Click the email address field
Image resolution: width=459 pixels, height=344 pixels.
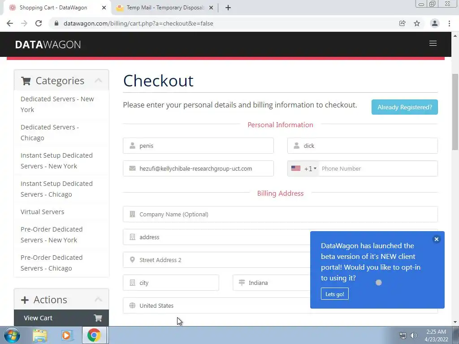[198, 168]
